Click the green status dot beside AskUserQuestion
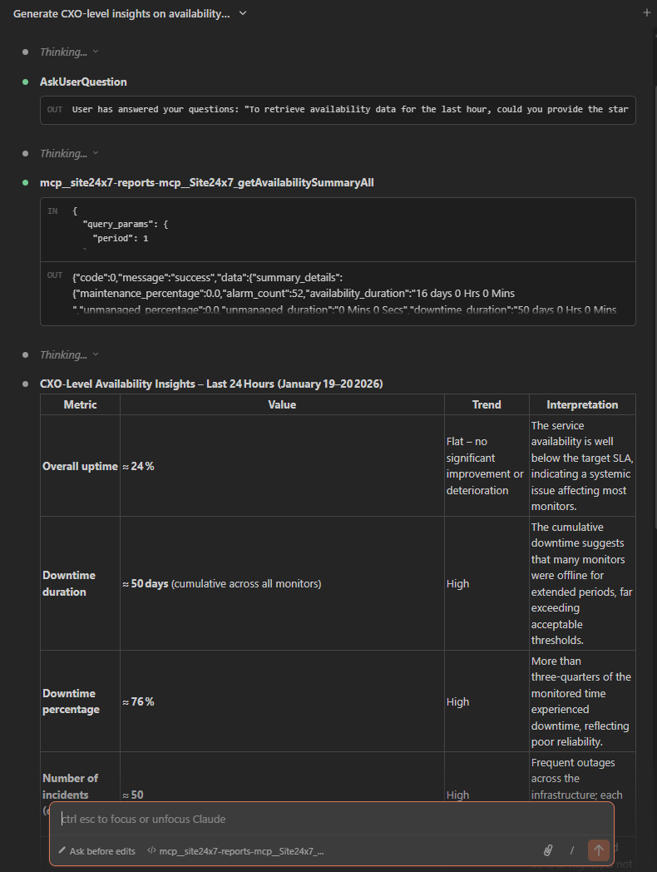The height and width of the screenshot is (872, 657). [26, 82]
